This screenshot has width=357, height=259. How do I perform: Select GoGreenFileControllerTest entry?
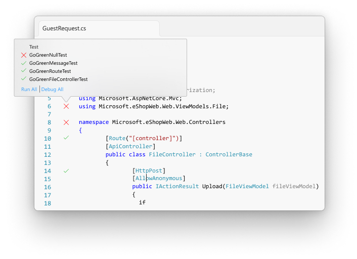click(x=58, y=79)
